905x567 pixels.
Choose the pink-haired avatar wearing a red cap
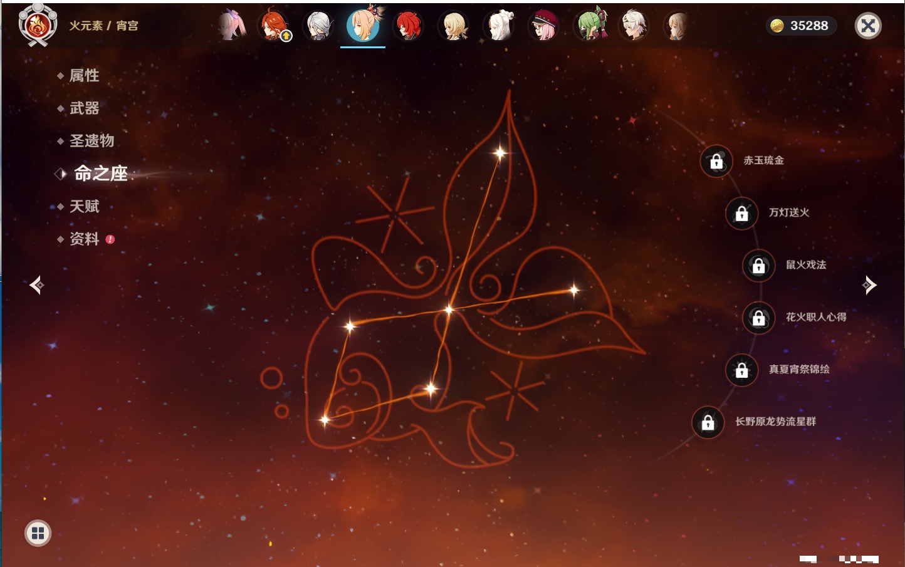pos(543,26)
